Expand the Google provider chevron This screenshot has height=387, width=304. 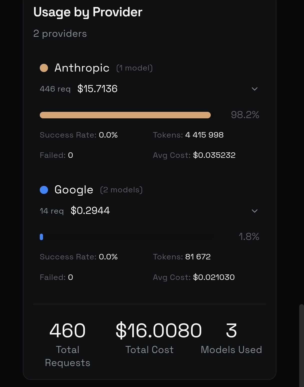(254, 211)
